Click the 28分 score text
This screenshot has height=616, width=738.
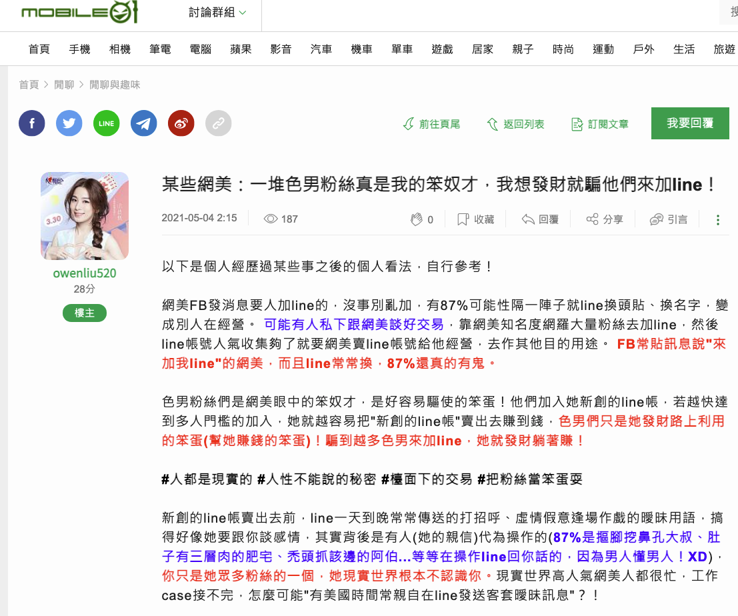[x=85, y=289]
